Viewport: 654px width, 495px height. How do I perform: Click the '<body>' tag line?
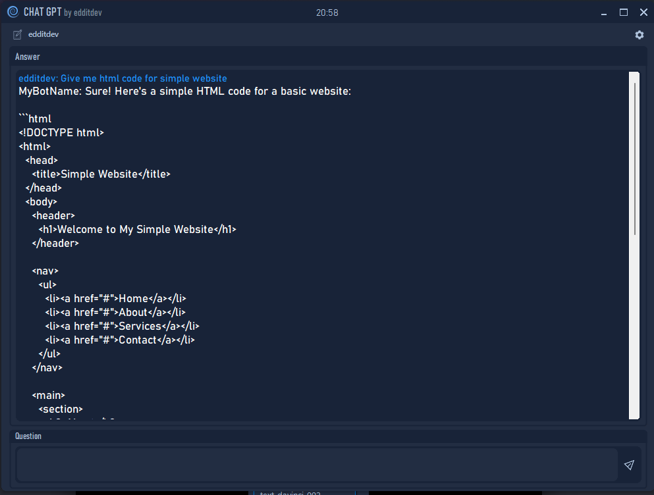(41, 202)
